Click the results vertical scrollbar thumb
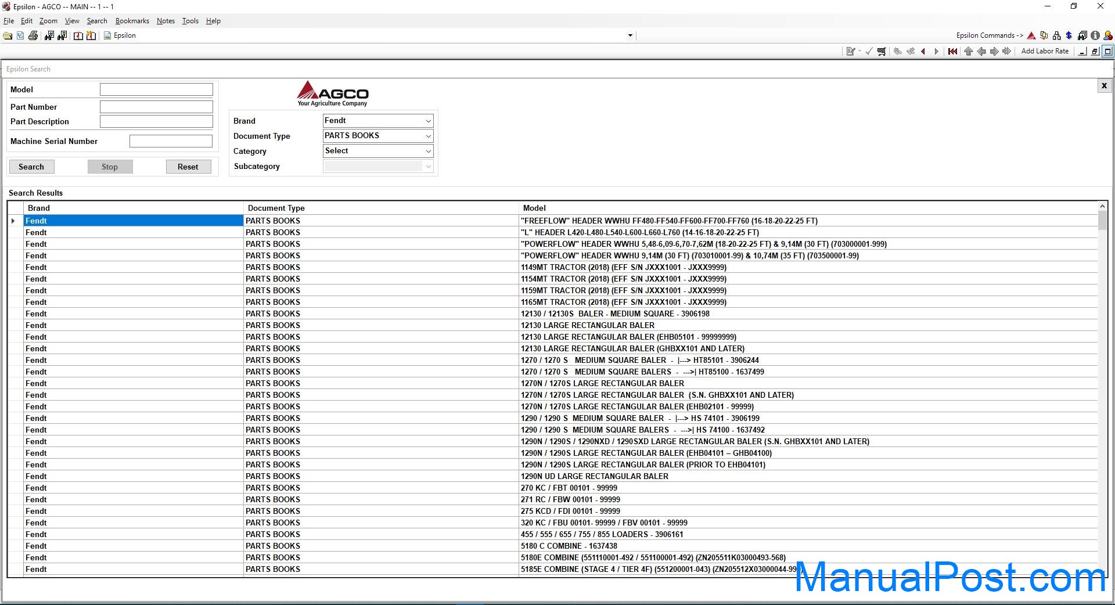 [x=1102, y=221]
